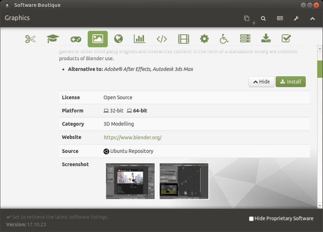This screenshot has width=323, height=232.
Task: Install Blender with the Install button
Action: click(291, 82)
